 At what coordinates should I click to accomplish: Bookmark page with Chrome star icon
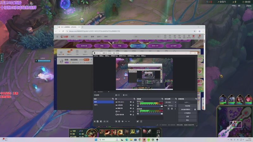[x=194, y=31]
